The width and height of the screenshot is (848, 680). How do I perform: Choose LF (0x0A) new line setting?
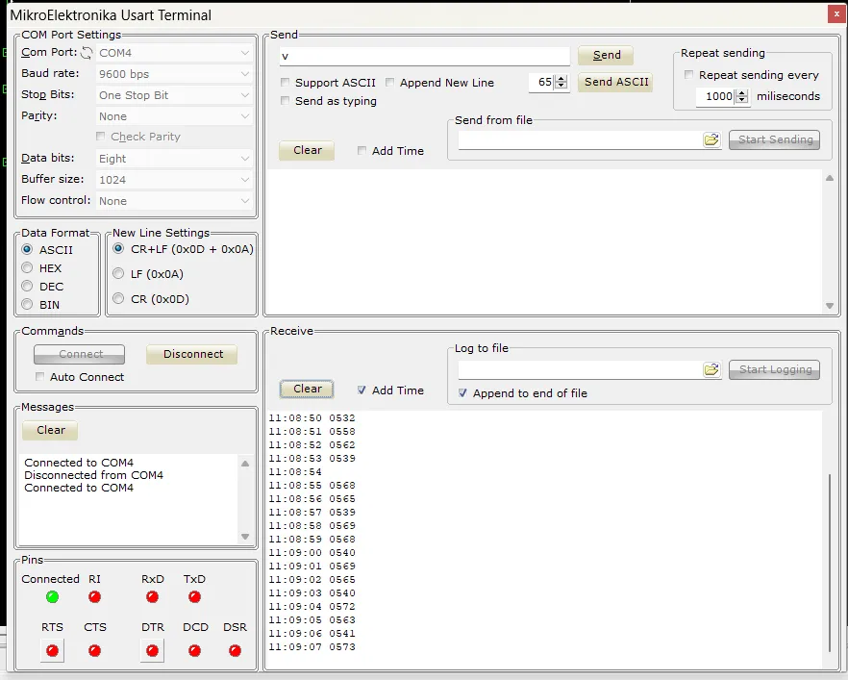click(x=118, y=274)
